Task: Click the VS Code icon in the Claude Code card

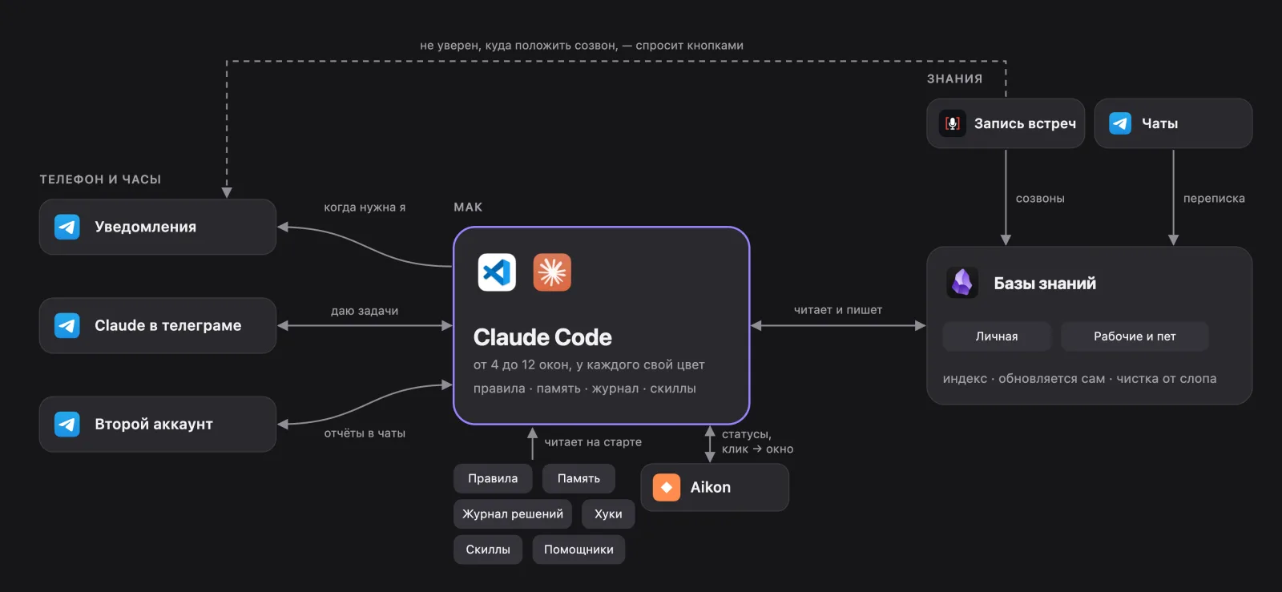Action: 497,272
